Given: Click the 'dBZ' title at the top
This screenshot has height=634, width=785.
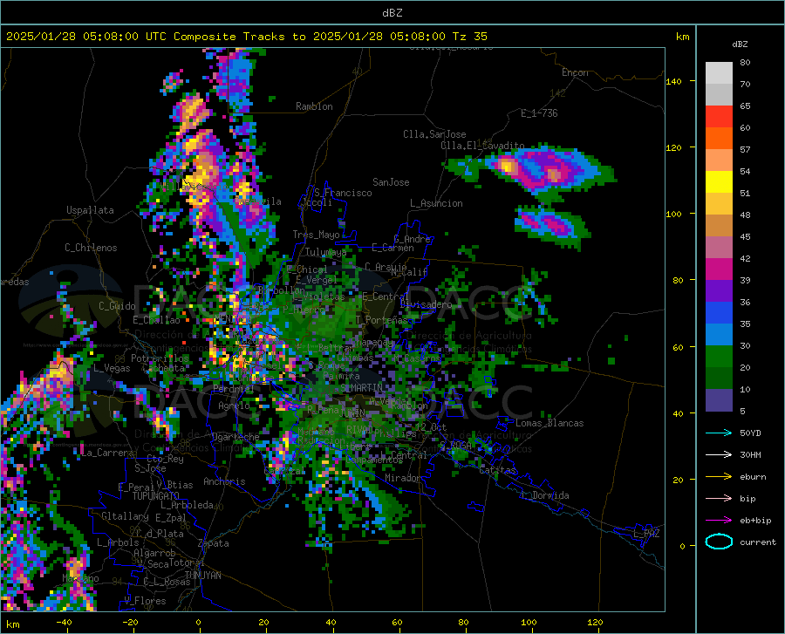Looking at the screenshot, I should pyautogui.click(x=392, y=13).
